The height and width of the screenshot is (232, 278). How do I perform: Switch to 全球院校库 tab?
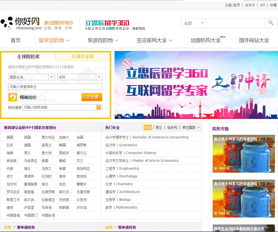[x=28, y=57]
